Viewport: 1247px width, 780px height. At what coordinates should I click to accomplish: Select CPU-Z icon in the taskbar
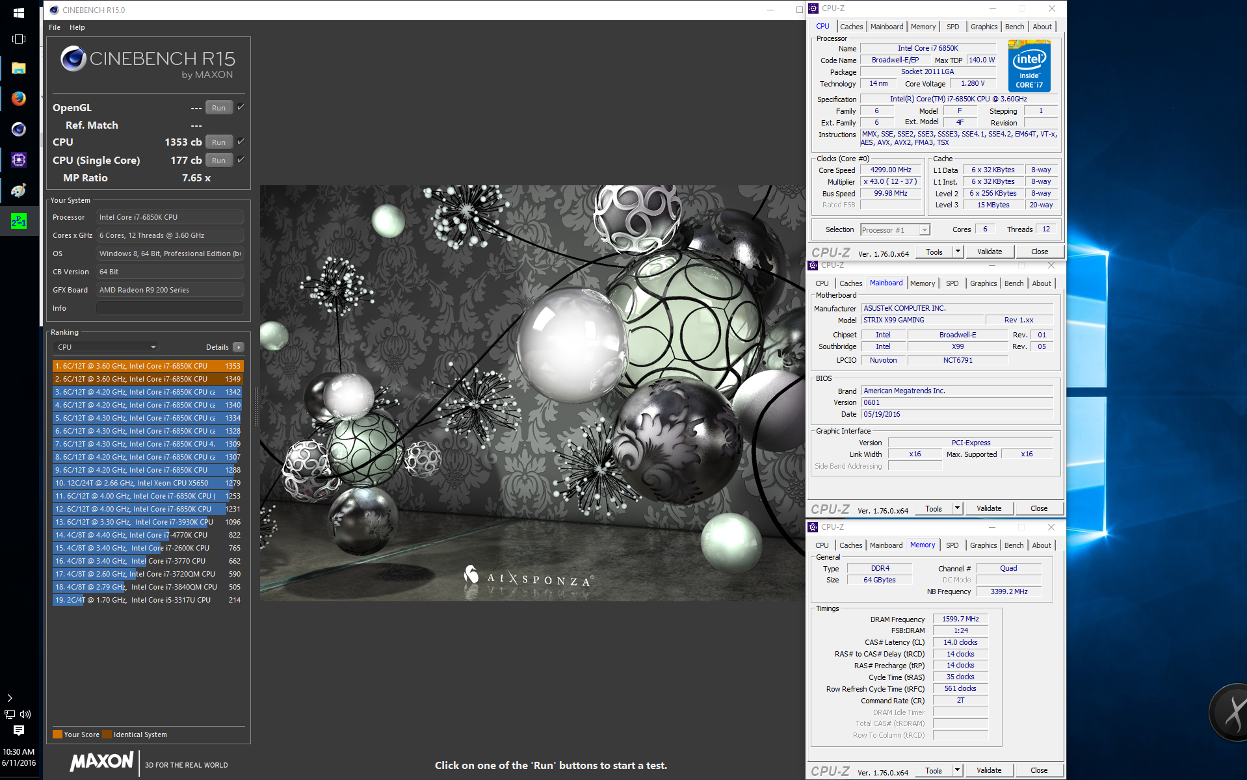[19, 159]
